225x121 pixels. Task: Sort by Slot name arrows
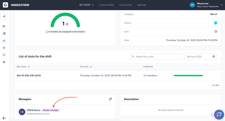point(28,67)
